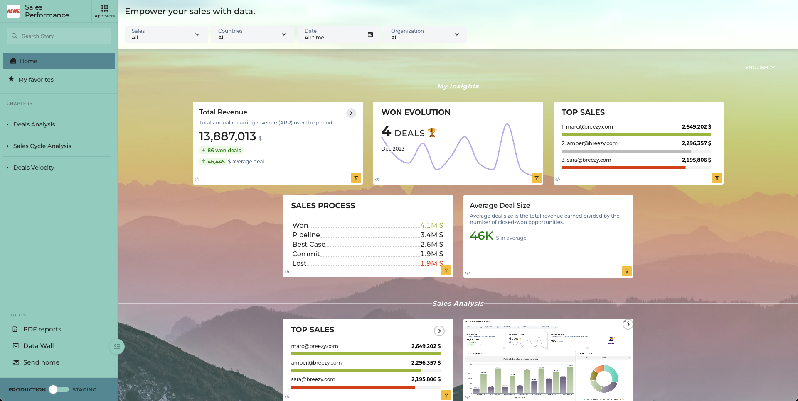Image resolution: width=798 pixels, height=401 pixels.
Task: Toggle environment from Production to Staging
Action: [x=59, y=389]
